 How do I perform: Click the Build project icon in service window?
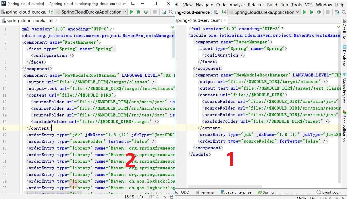[x=223, y=12]
